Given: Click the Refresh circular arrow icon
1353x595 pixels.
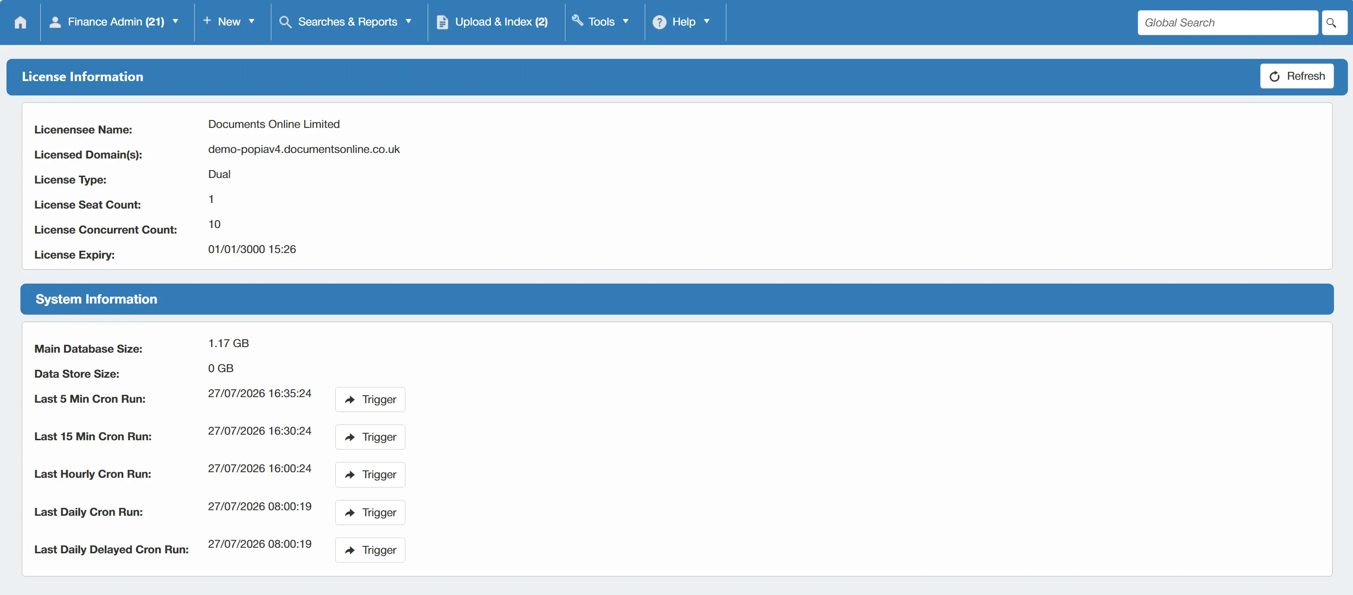Looking at the screenshot, I should click(x=1274, y=76).
